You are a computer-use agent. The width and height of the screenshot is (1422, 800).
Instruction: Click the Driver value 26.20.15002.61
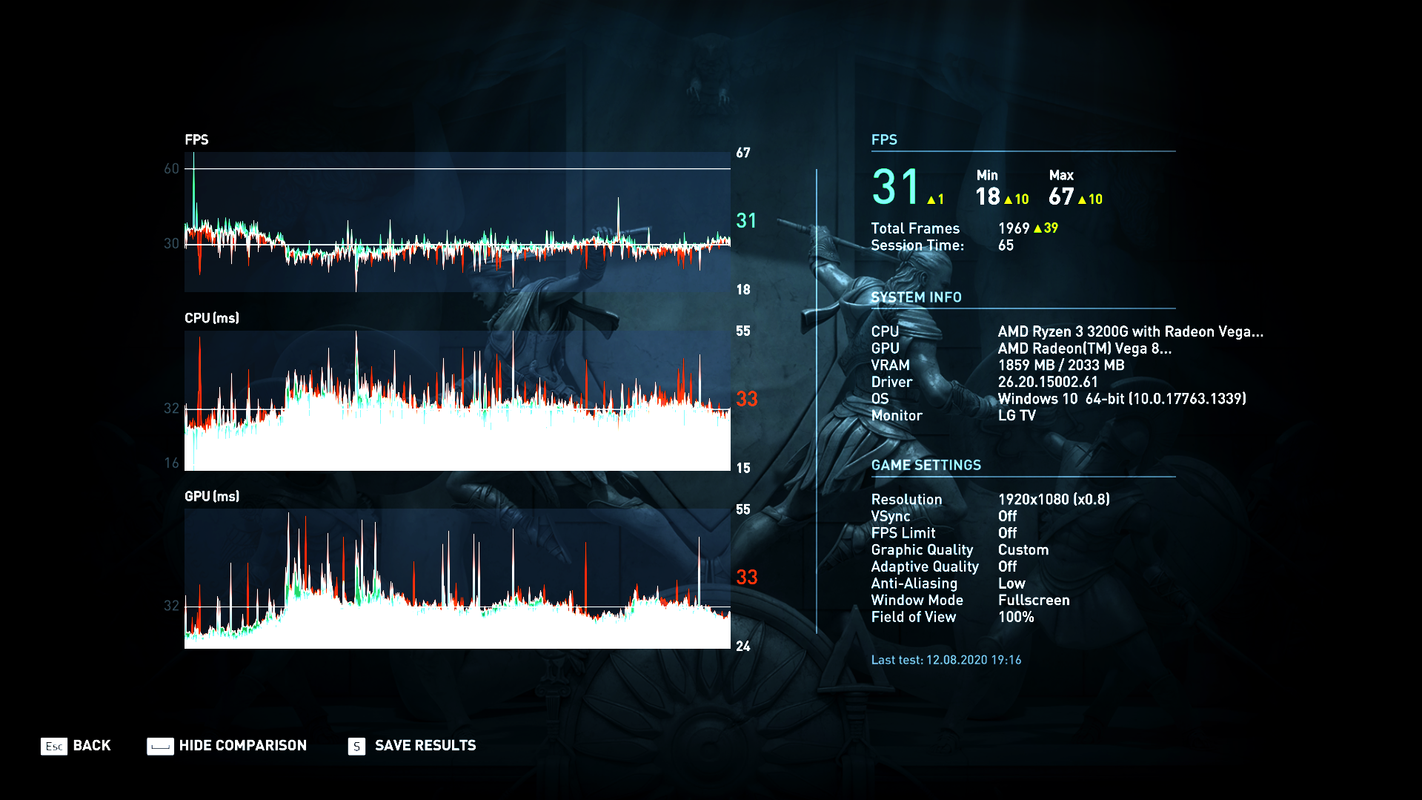[x=1048, y=383]
